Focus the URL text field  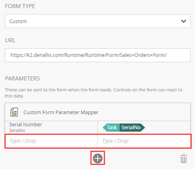tap(98, 55)
